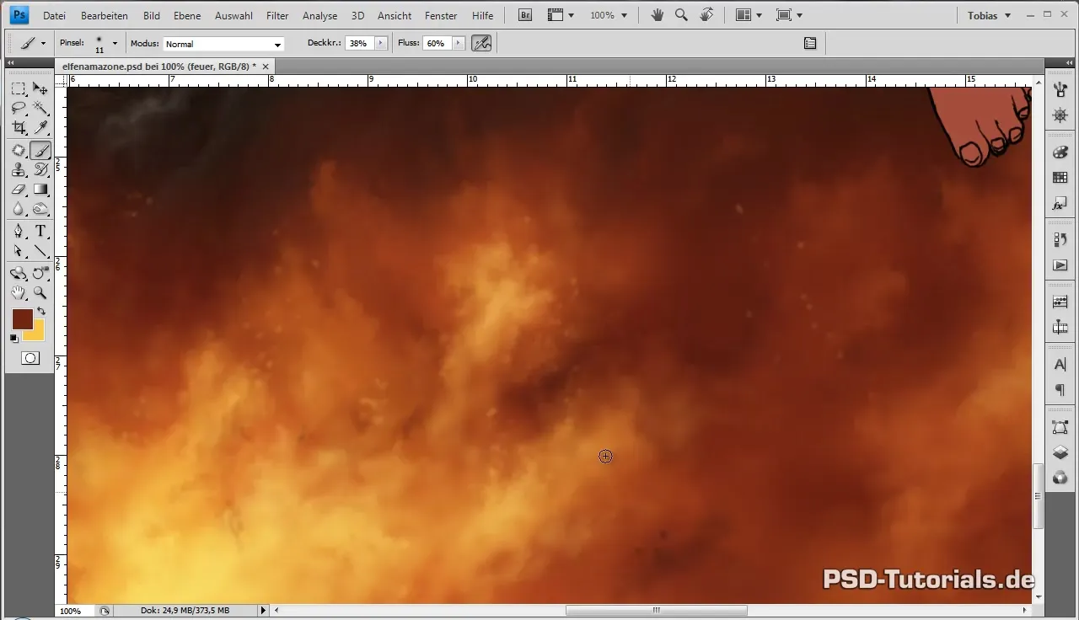The image size is (1079, 620).
Task: Open the Layers panel icon
Action: [x=1060, y=452]
